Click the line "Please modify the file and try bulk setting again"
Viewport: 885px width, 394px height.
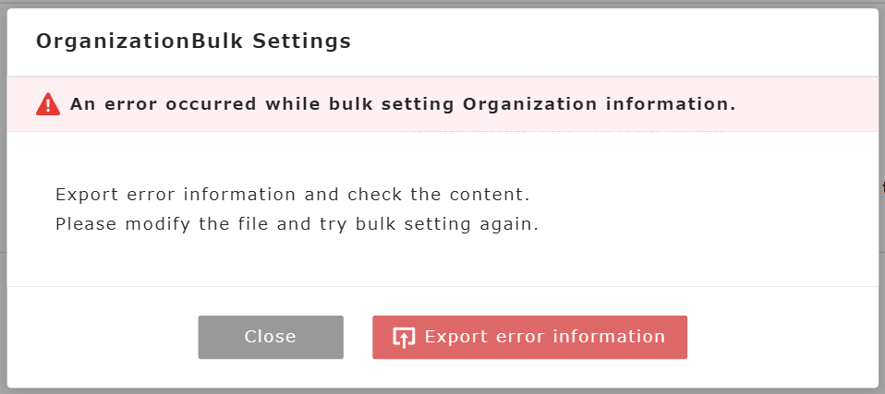point(297,223)
